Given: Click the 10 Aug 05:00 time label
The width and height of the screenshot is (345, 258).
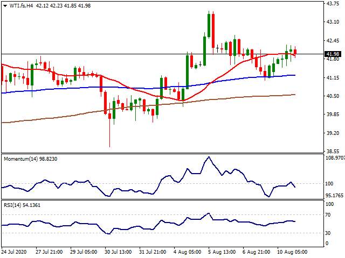Looking at the screenshot, I should [292, 252].
